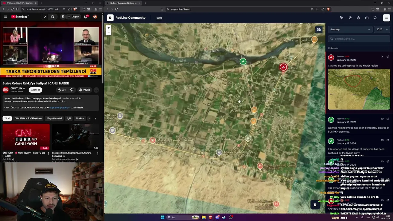Open Brave browser from taskbar
Image resolution: width=393 pixels, height=221 pixels.
pyautogui.click(x=211, y=217)
